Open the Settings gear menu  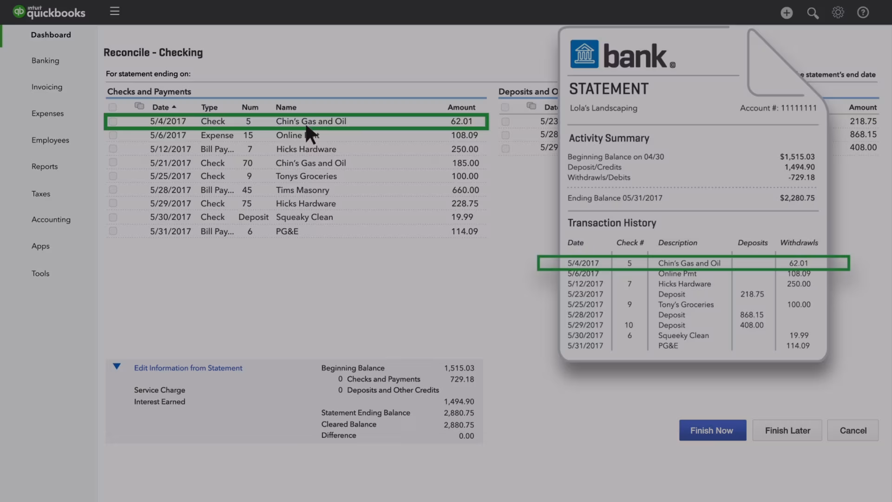click(x=838, y=13)
